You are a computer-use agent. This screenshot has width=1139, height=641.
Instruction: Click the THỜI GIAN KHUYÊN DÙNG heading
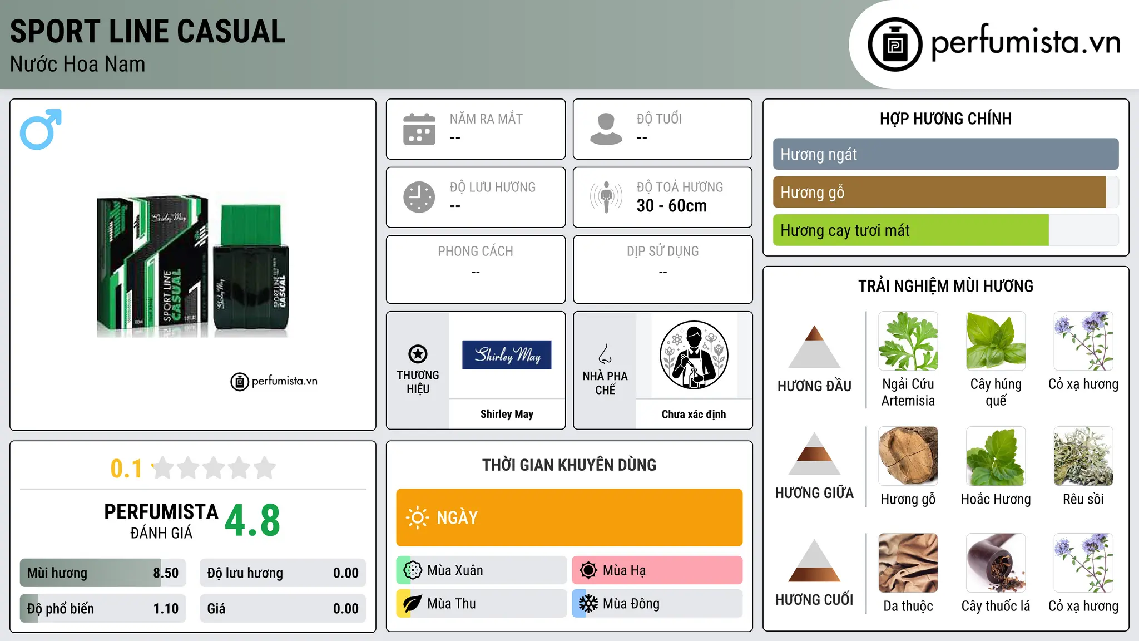click(569, 465)
